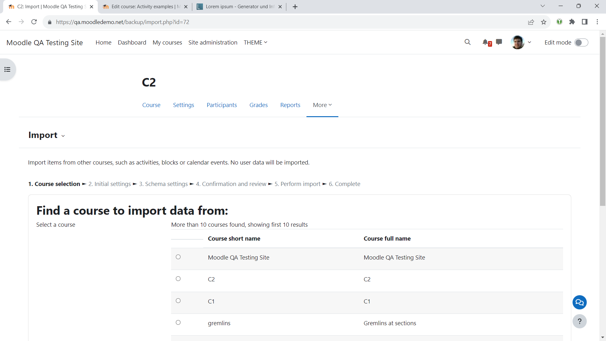This screenshot has height=341, width=606.
Task: Open the Grades tab
Action: tap(258, 105)
